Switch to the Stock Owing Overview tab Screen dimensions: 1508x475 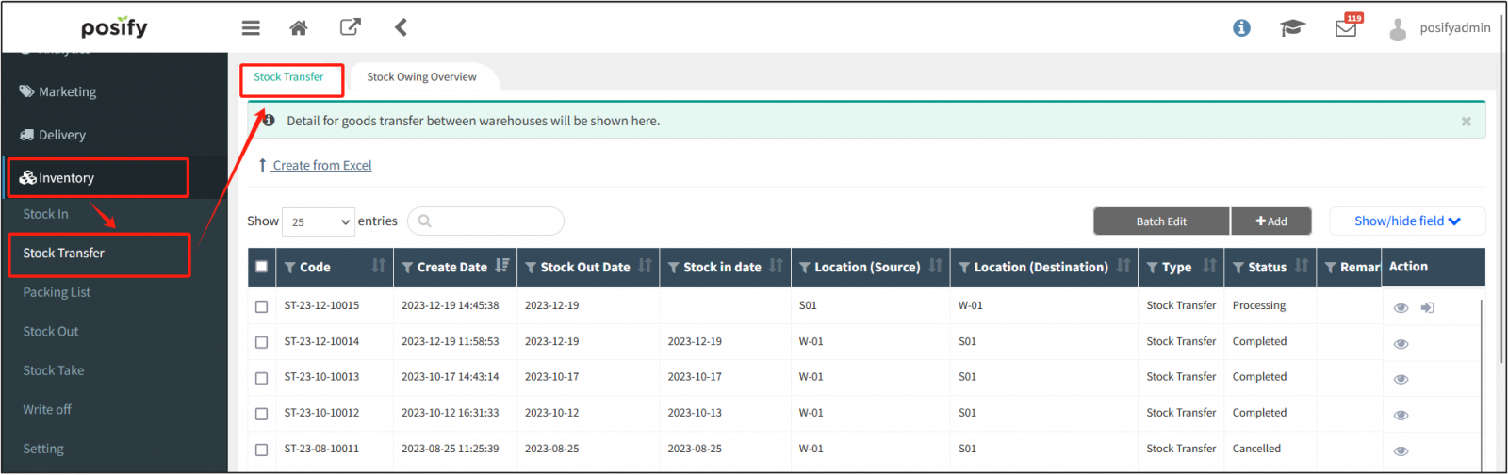tap(421, 77)
